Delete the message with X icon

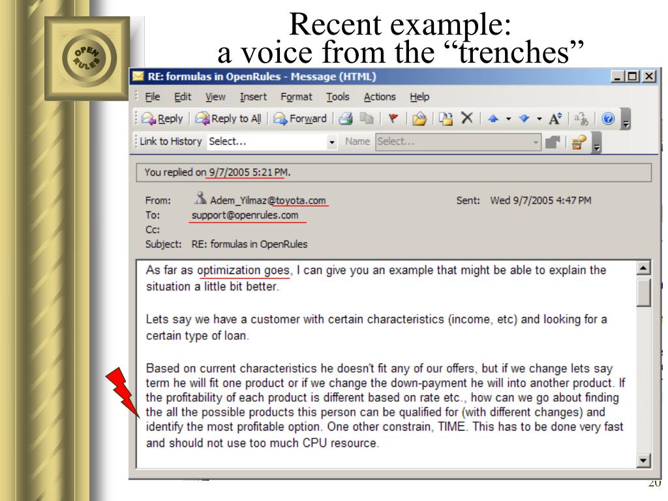pyautogui.click(x=467, y=117)
